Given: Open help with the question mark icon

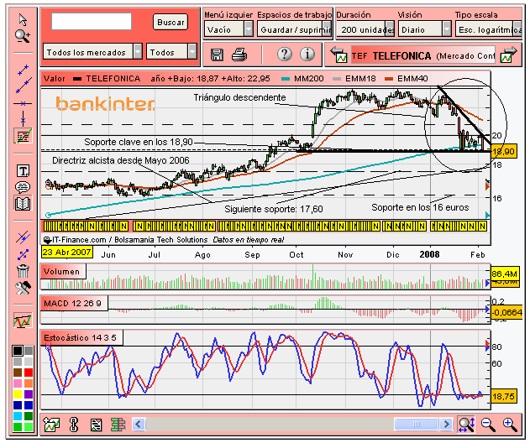Looking at the screenshot, I should pos(284,54).
